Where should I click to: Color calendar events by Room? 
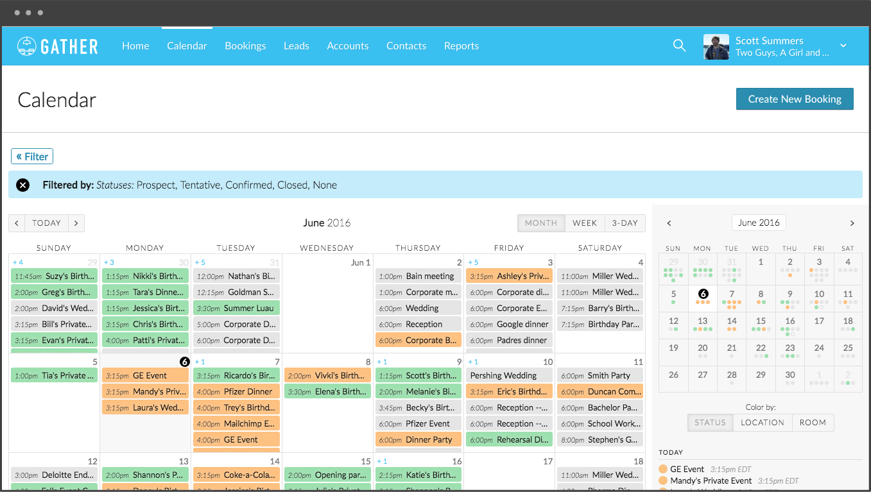[813, 423]
